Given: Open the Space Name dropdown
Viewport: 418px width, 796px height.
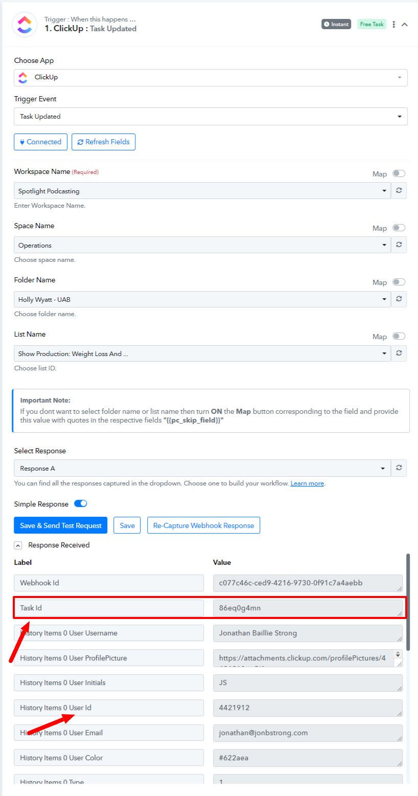Looking at the screenshot, I should (x=202, y=245).
